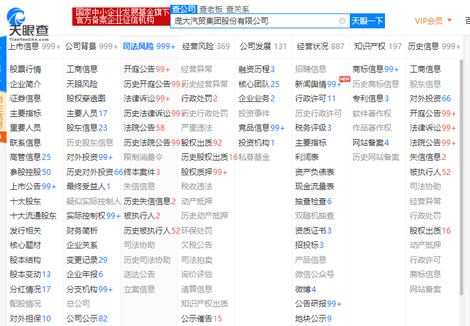Open 历史开庭公告 link
The width and height of the screenshot is (470, 326).
[152, 84]
